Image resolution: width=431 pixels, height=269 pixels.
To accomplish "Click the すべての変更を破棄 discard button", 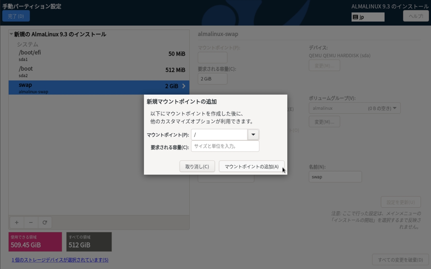I will (x=400, y=260).
